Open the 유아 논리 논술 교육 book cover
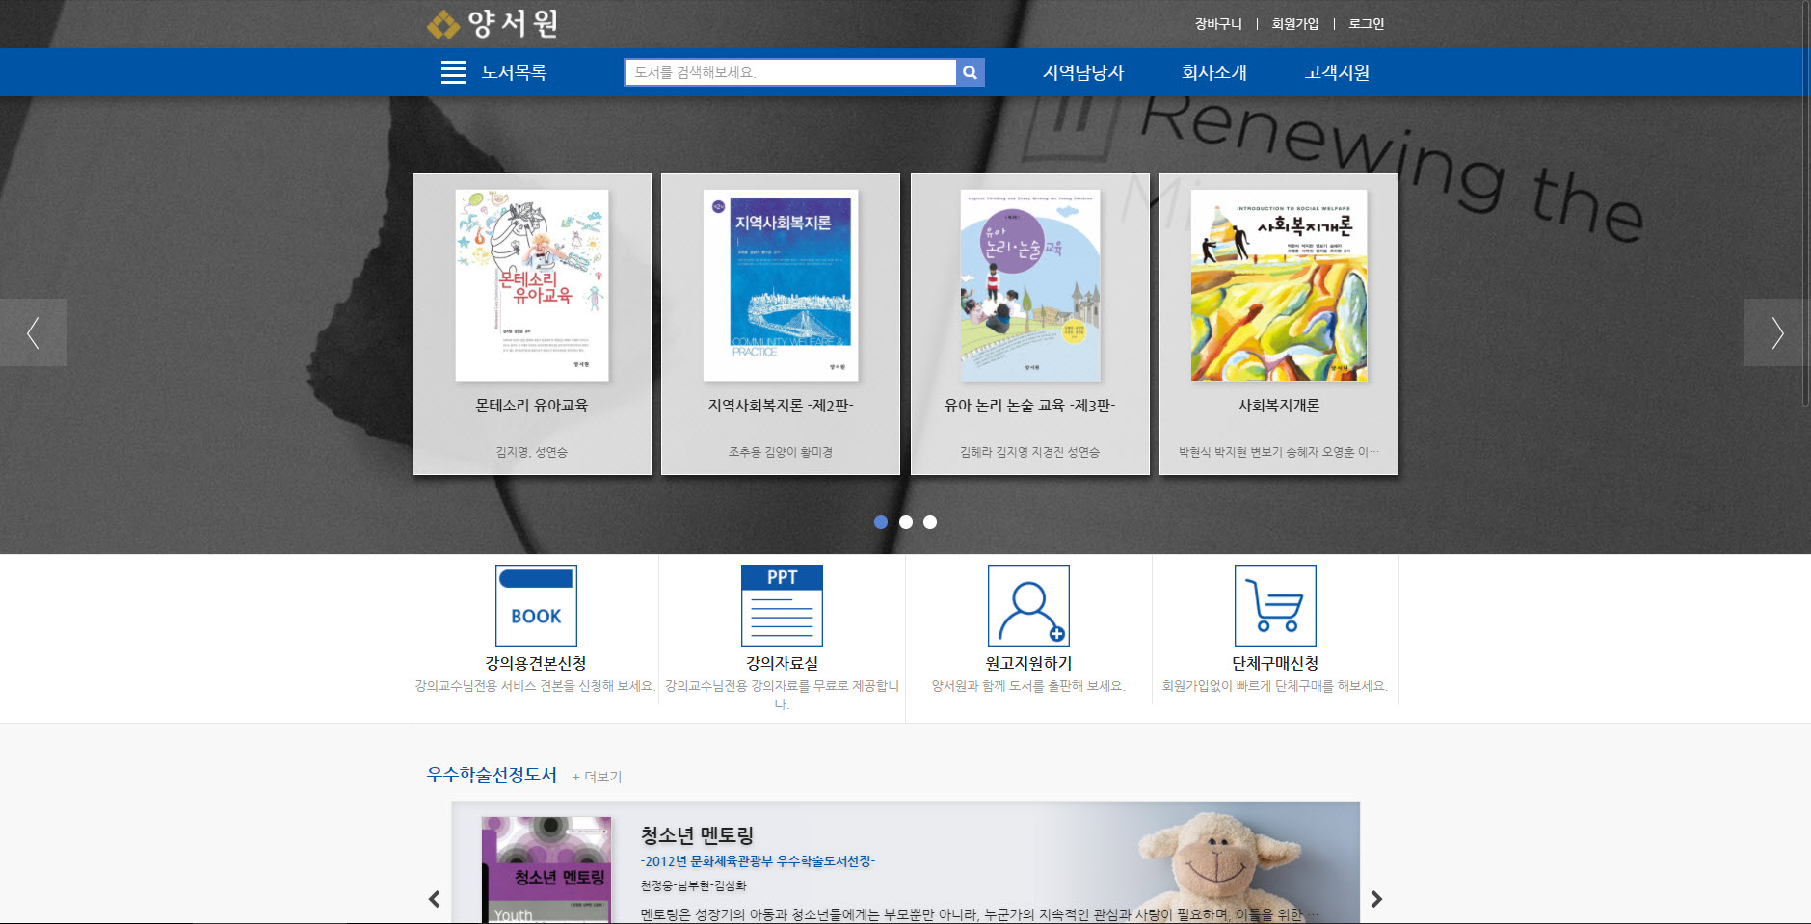The image size is (1811, 924). [1030, 285]
